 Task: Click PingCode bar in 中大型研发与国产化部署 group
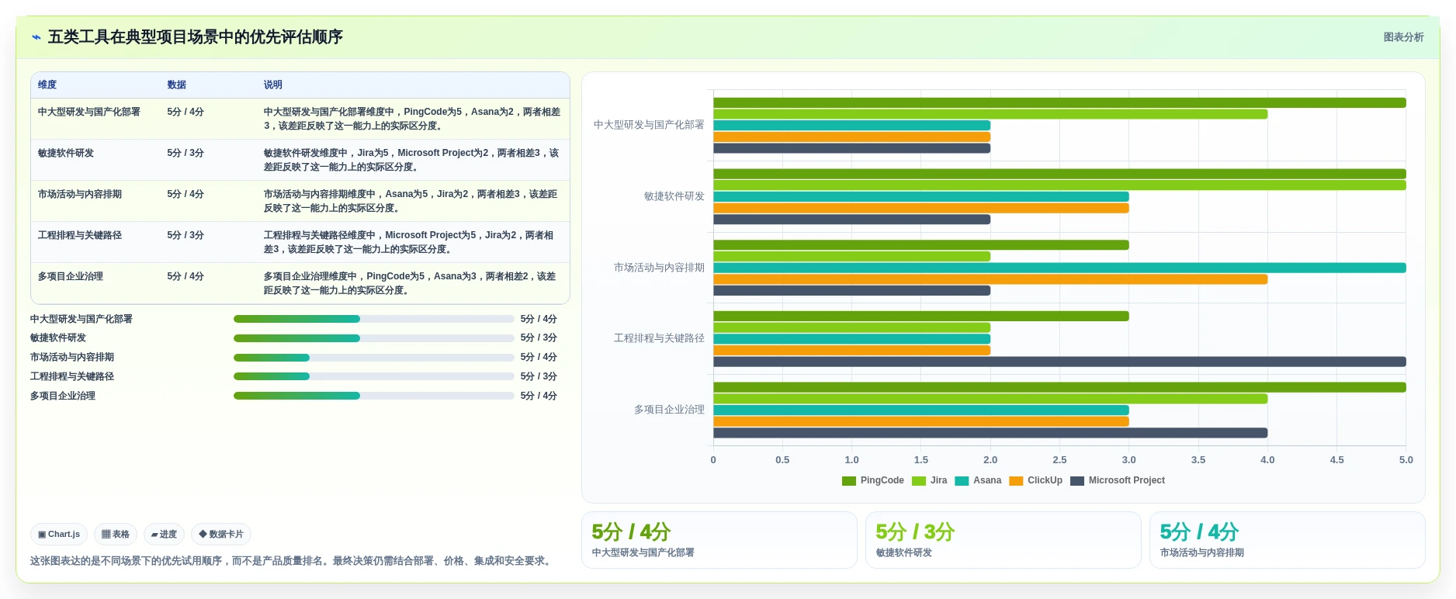coord(1059,102)
